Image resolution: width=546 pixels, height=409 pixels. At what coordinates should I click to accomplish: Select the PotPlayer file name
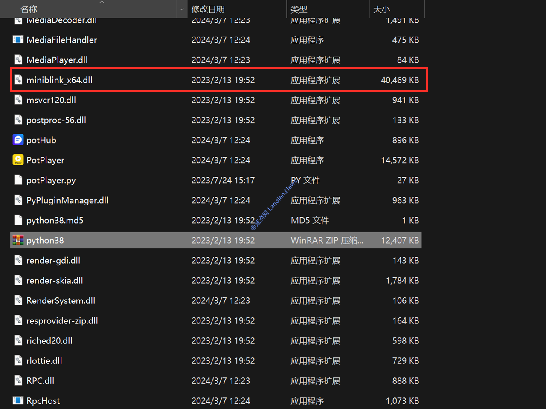(45, 160)
